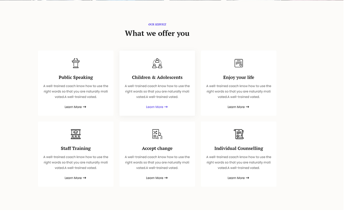The width and height of the screenshot is (350, 217).
Task: Open Learn More under Public Speaking
Action: point(75,107)
